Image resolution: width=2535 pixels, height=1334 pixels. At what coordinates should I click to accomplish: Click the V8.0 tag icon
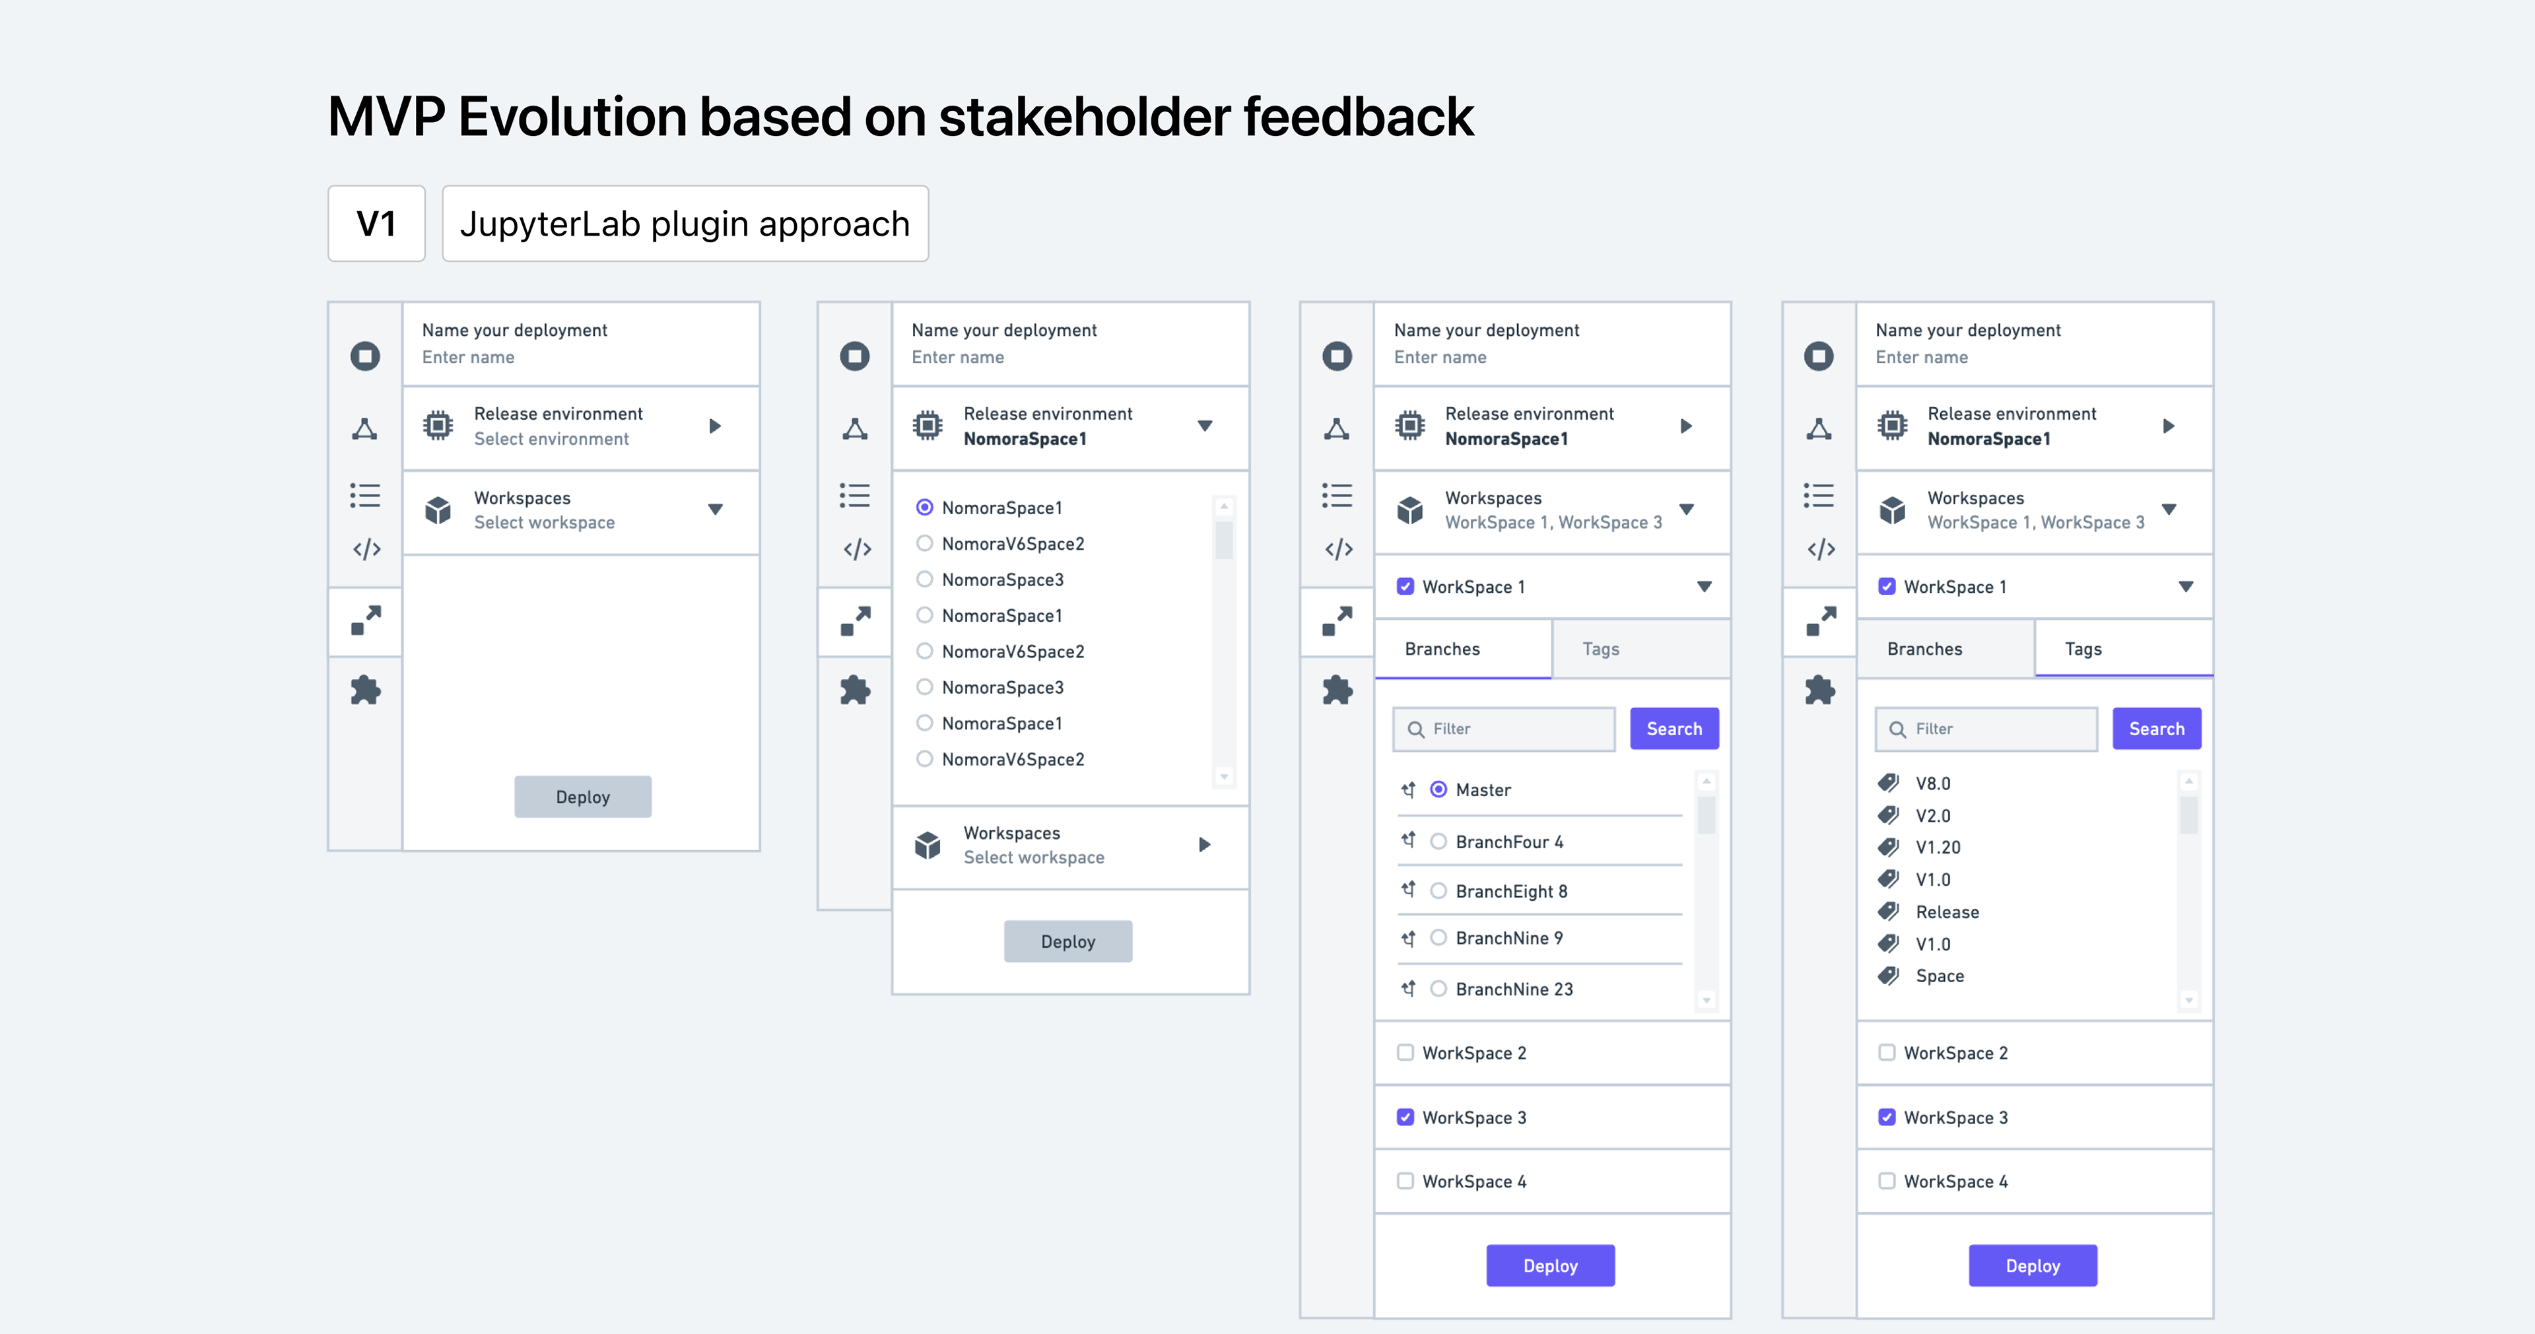1887,783
